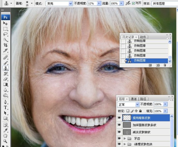Open the 模式 blend mode dropdown
178x147 pixels.
[x=70, y=4]
